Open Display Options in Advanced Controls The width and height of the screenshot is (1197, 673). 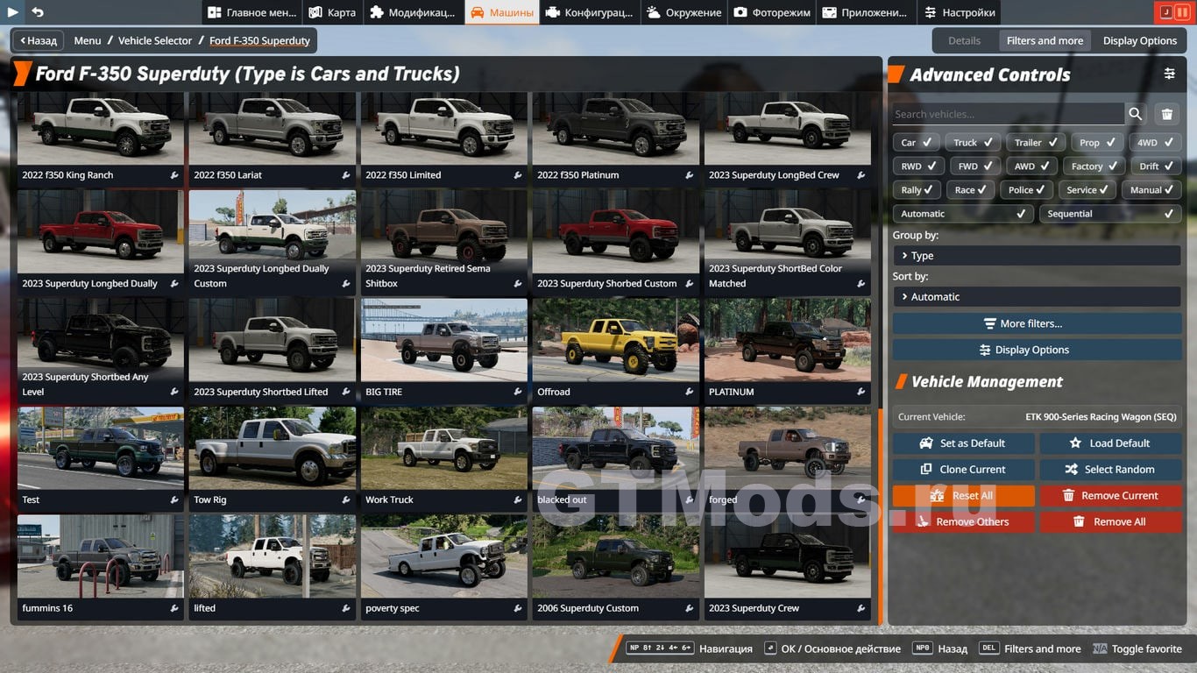tap(1037, 350)
